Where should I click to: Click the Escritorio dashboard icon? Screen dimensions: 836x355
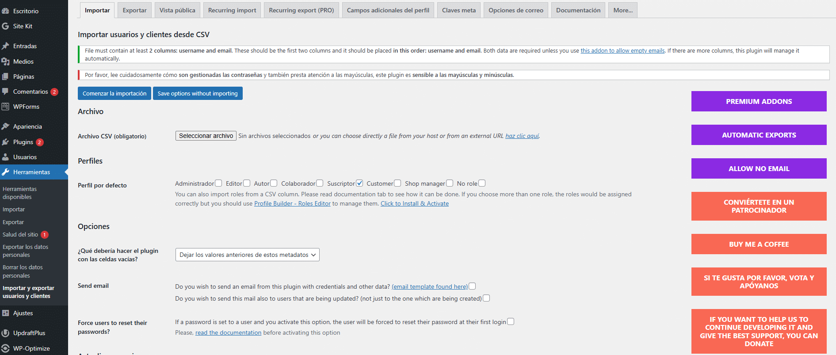[x=5, y=11]
